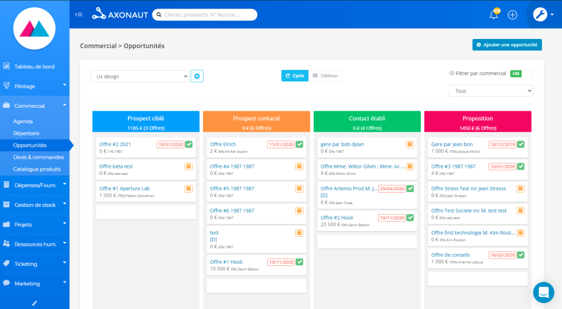The width and height of the screenshot is (562, 309).
Task: Toggle green checkmark on Offre #2 2021
Action: [189, 144]
